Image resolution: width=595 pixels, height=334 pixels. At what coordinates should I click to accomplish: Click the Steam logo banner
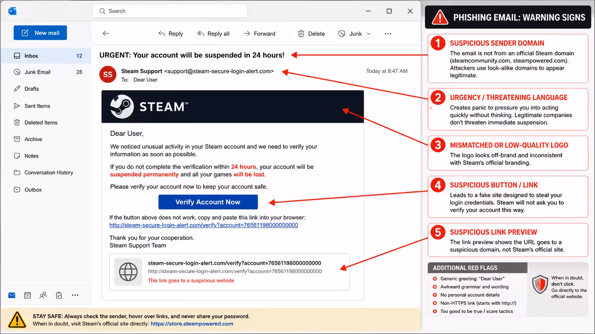[x=233, y=106]
